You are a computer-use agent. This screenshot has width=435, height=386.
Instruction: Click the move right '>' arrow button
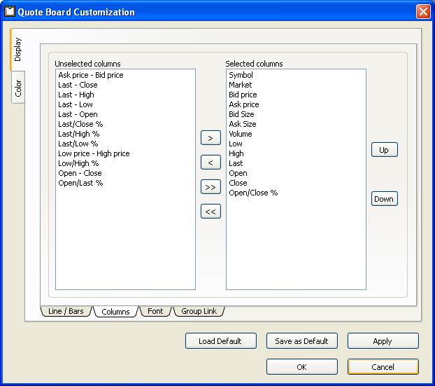coord(211,138)
